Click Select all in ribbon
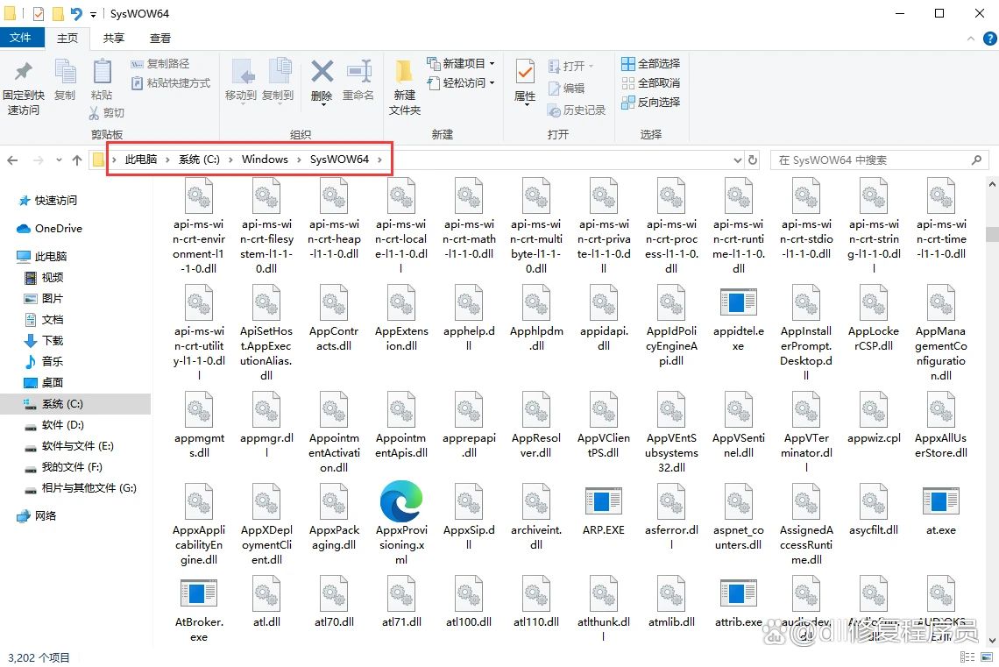 [x=651, y=64]
